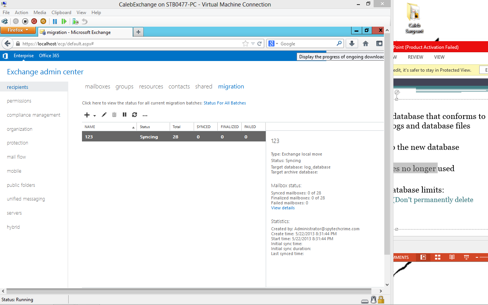488x305 pixels.
Task: Start PowerPoint Slide Show from status bar
Action: click(x=466, y=257)
